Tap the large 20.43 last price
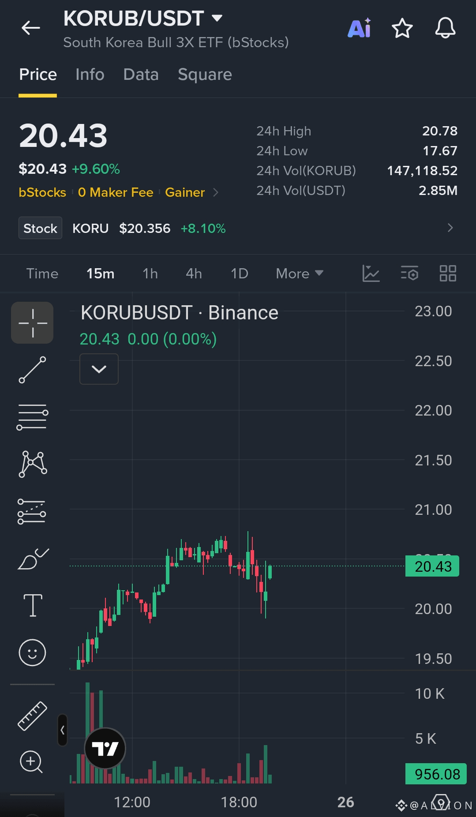This screenshot has height=817, width=476. (x=63, y=136)
